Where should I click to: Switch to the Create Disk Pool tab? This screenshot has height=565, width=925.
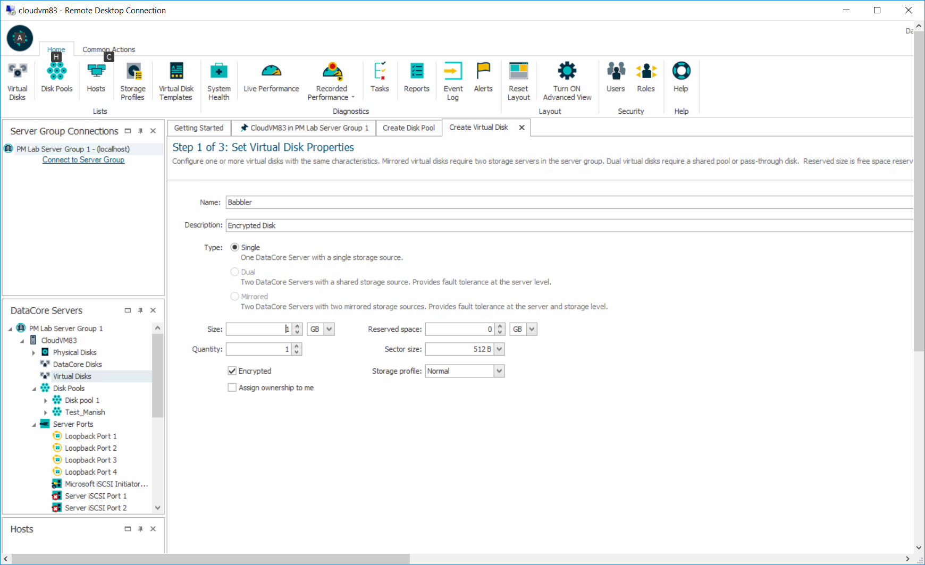pos(408,128)
